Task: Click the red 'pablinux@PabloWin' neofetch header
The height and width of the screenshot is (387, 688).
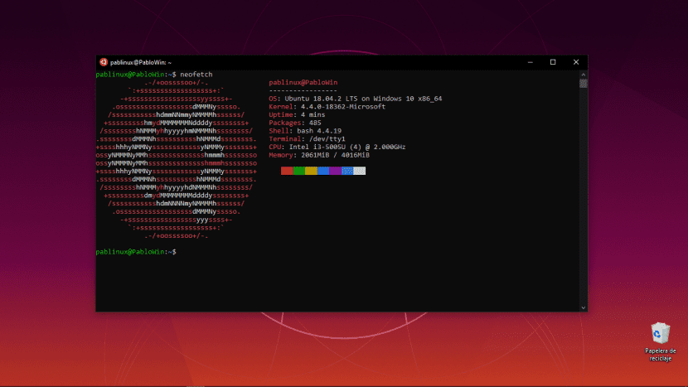Action: (x=303, y=83)
